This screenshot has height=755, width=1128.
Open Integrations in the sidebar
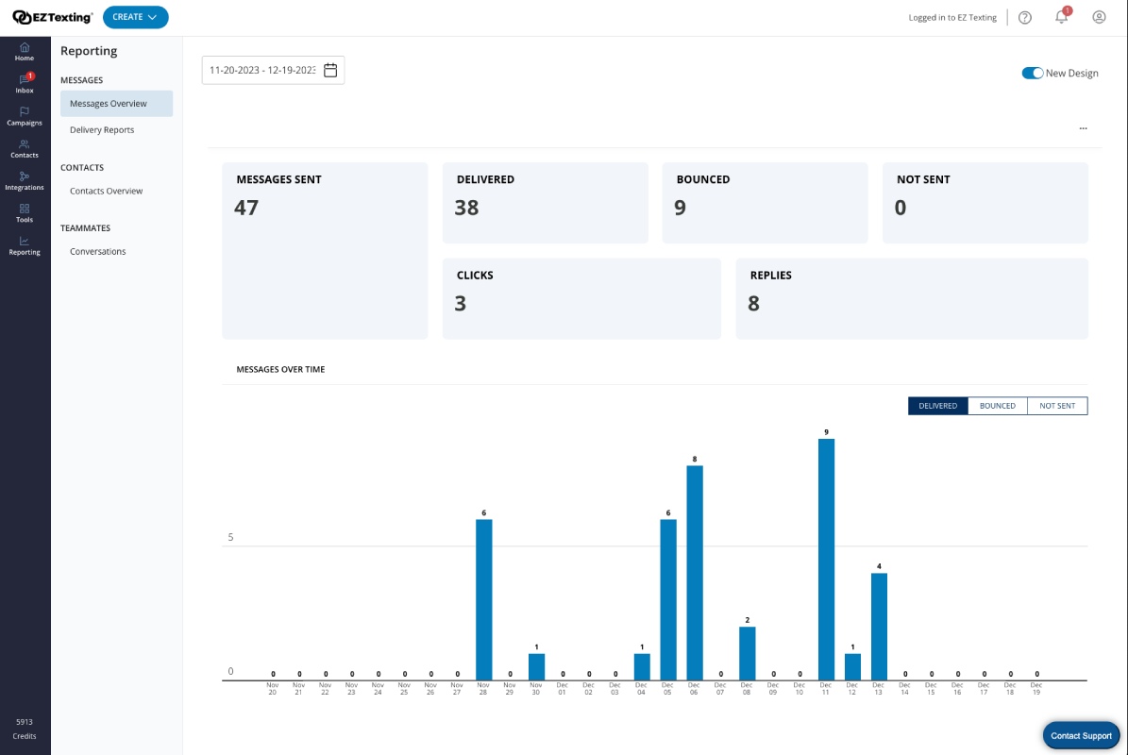tap(25, 180)
